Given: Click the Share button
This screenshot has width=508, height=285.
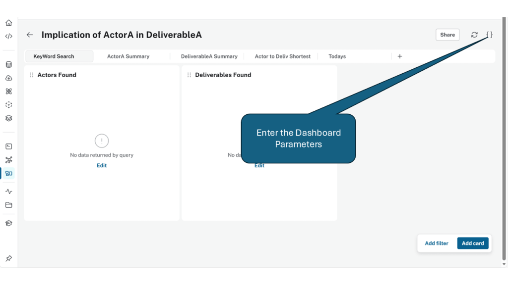Looking at the screenshot, I should pos(447,35).
